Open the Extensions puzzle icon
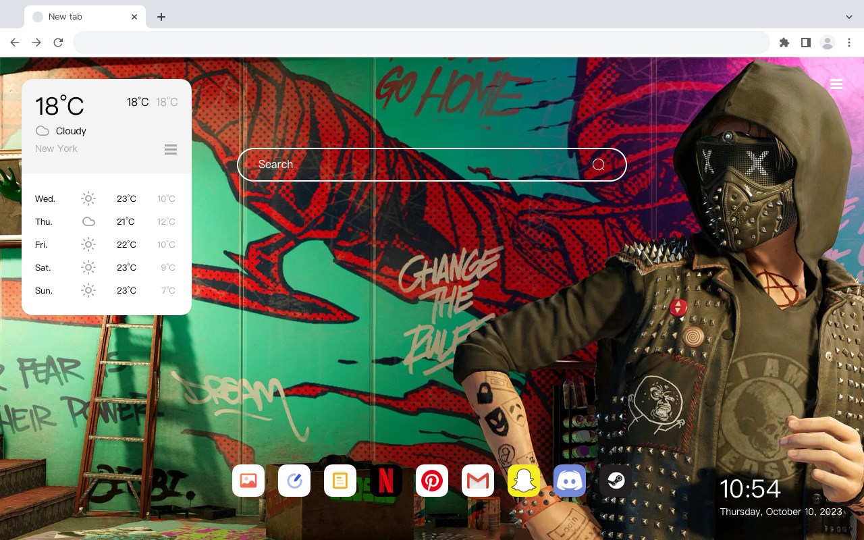Viewport: 864px width, 540px height. (x=784, y=43)
